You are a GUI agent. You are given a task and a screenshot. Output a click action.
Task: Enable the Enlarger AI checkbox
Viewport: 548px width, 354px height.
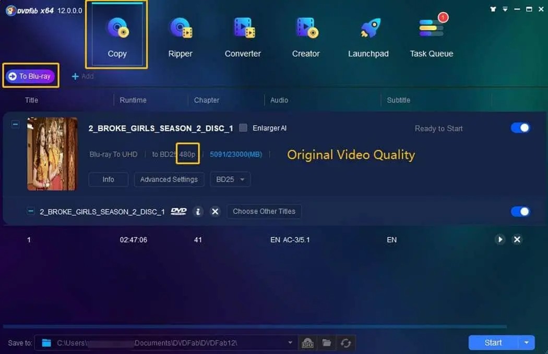[243, 128]
